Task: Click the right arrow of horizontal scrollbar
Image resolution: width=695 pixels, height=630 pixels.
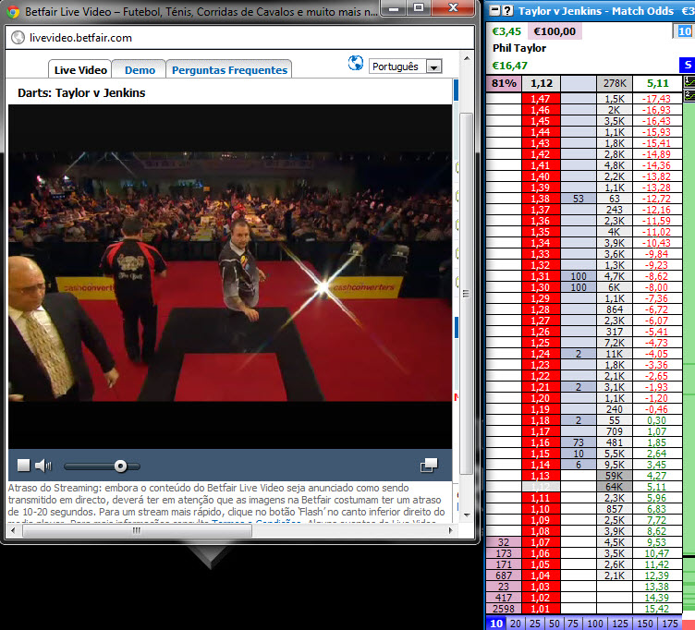Action: (451, 530)
